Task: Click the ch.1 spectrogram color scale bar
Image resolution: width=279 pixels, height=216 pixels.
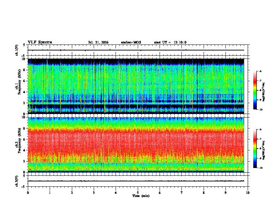Action: click(255, 90)
